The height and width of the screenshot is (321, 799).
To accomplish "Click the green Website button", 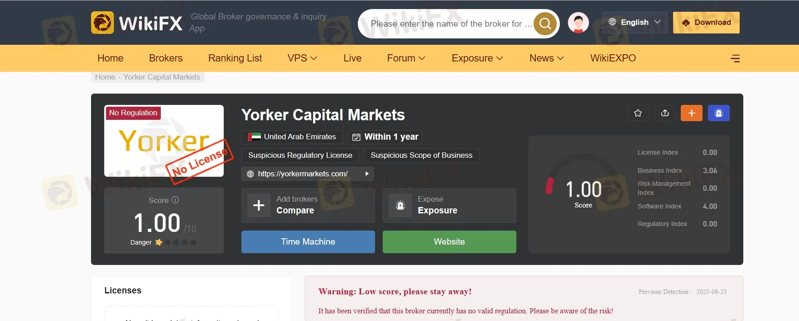I will [x=449, y=242].
